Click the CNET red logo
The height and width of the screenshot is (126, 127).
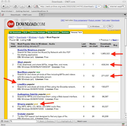coord(11,24)
